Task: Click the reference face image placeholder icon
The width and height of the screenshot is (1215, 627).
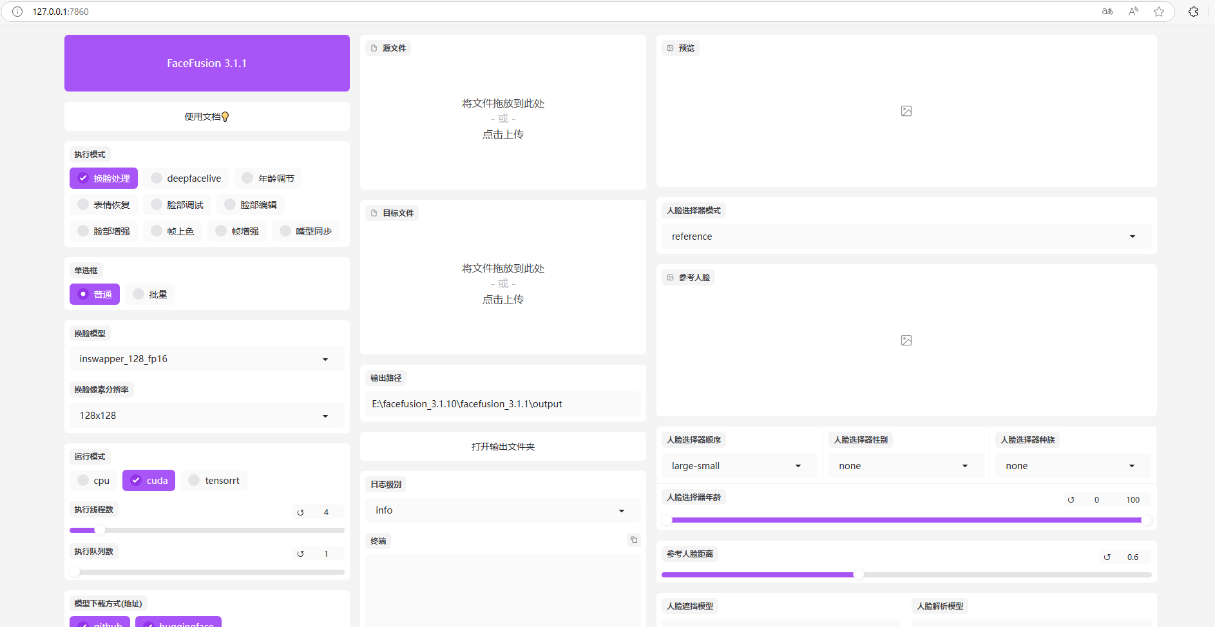Action: [906, 340]
